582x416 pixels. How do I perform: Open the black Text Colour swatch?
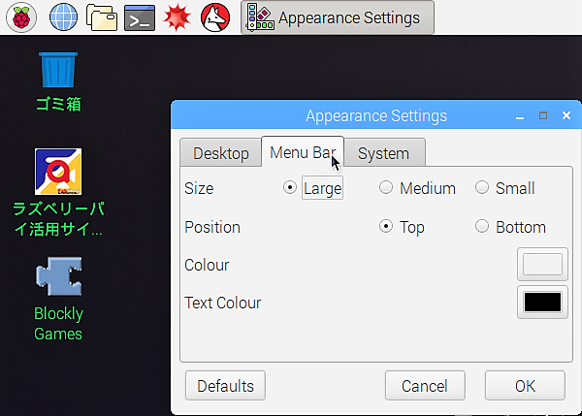click(542, 303)
